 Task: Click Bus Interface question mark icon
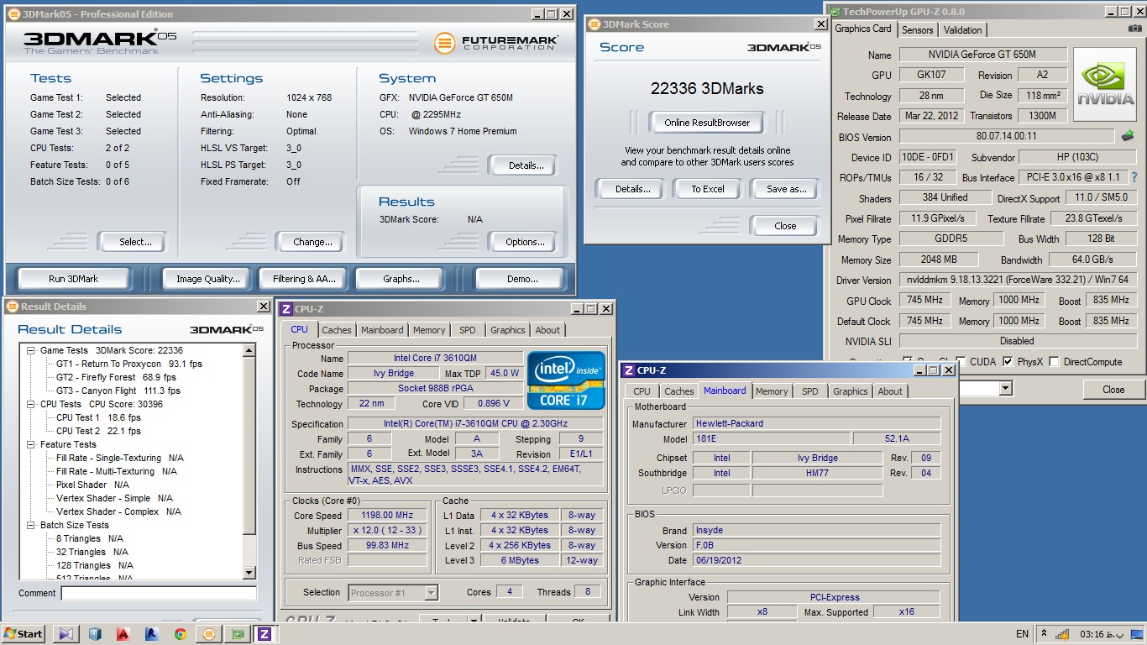tap(1134, 177)
